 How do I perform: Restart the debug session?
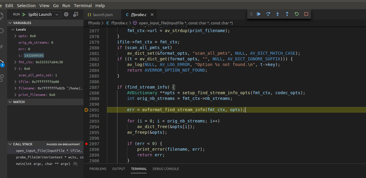coord(297,14)
